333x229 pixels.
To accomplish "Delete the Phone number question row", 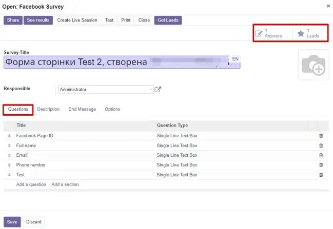I will [x=321, y=165].
